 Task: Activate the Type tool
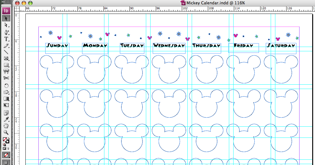click(x=6, y=39)
